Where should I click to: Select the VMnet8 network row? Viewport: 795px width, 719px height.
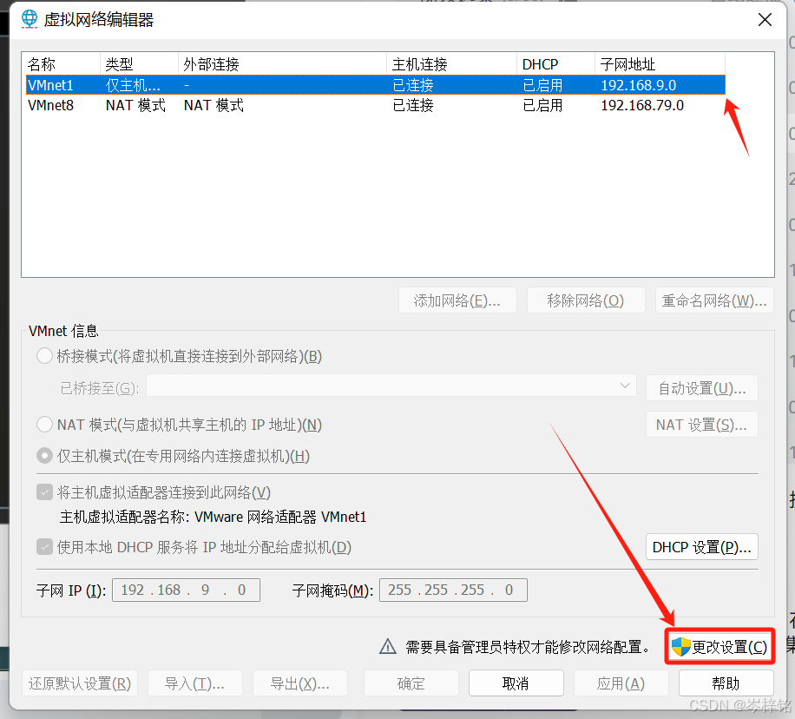coord(375,106)
